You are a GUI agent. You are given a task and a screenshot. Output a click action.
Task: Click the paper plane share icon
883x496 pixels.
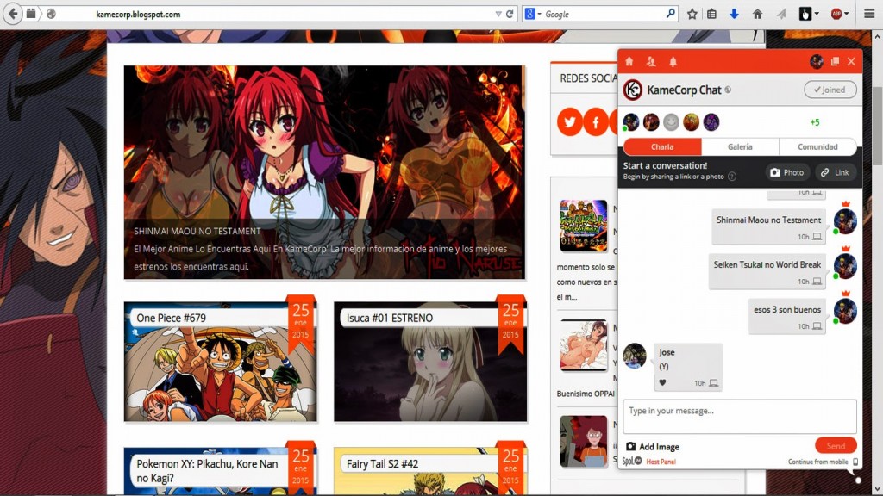point(781,14)
